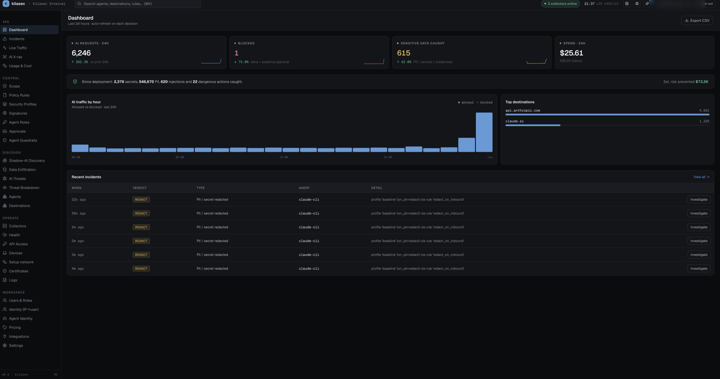The image size is (720, 379).
Task: Open Users & Roles in Workspace section
Action: tap(29, 300)
